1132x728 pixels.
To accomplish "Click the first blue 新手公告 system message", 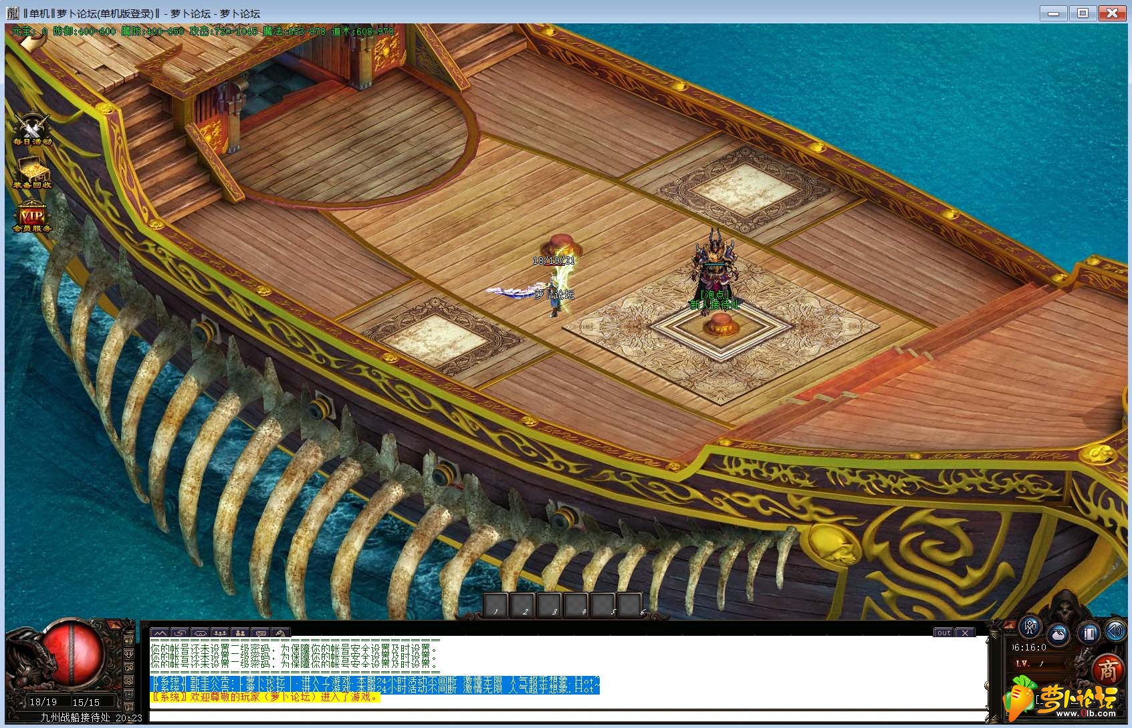I will (x=375, y=681).
